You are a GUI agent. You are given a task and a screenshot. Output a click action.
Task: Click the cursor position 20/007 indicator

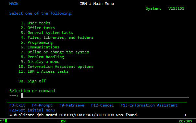pos(186,121)
